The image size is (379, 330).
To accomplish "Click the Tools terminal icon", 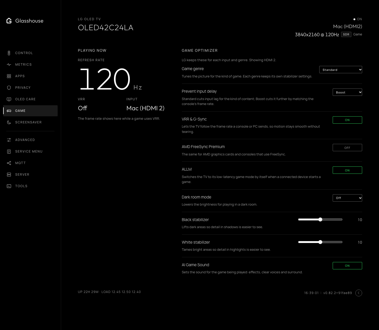I will click(x=9, y=186).
